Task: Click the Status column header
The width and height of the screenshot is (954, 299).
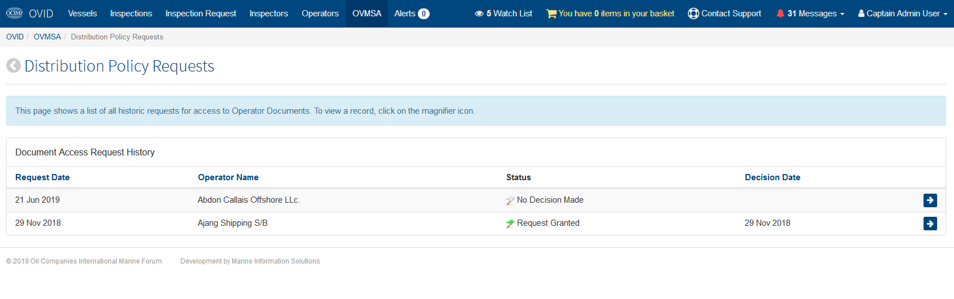Action: pyautogui.click(x=519, y=177)
